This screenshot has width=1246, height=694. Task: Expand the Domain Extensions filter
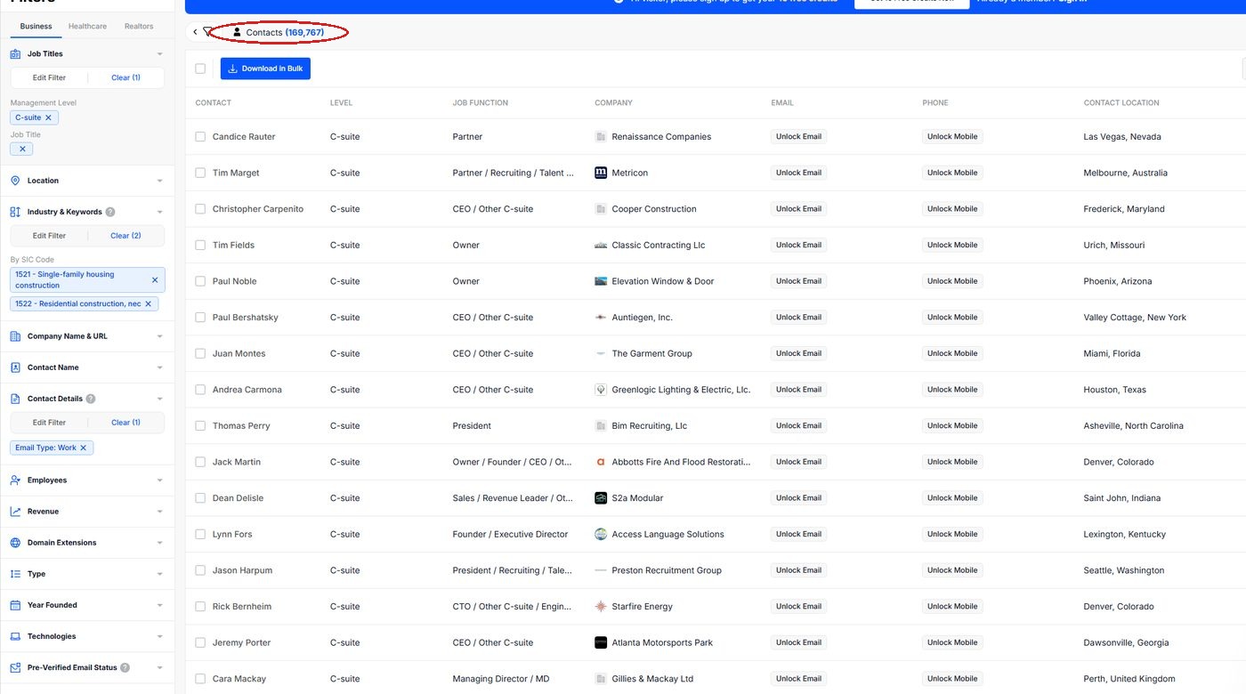159,543
